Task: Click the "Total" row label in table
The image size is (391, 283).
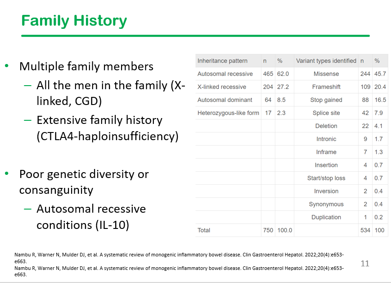Action: 204,230
